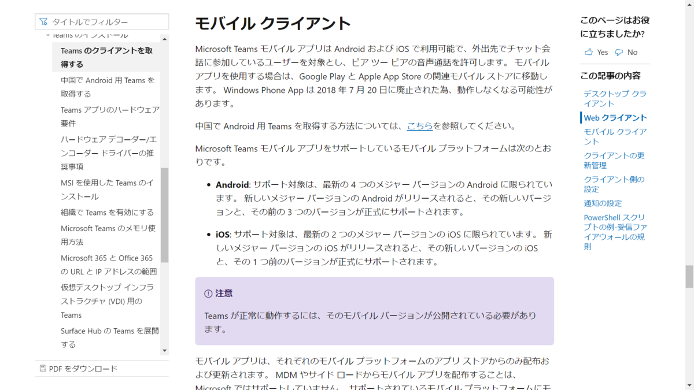Open Microsoft Teams のメモリ使用方法
The width and height of the screenshot is (694, 390).
point(108,235)
